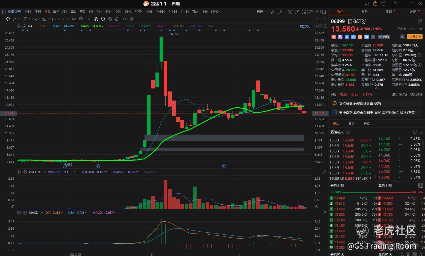Expand more quote details chevron
The width and height of the screenshot is (425, 256).
pyautogui.click(x=376, y=88)
